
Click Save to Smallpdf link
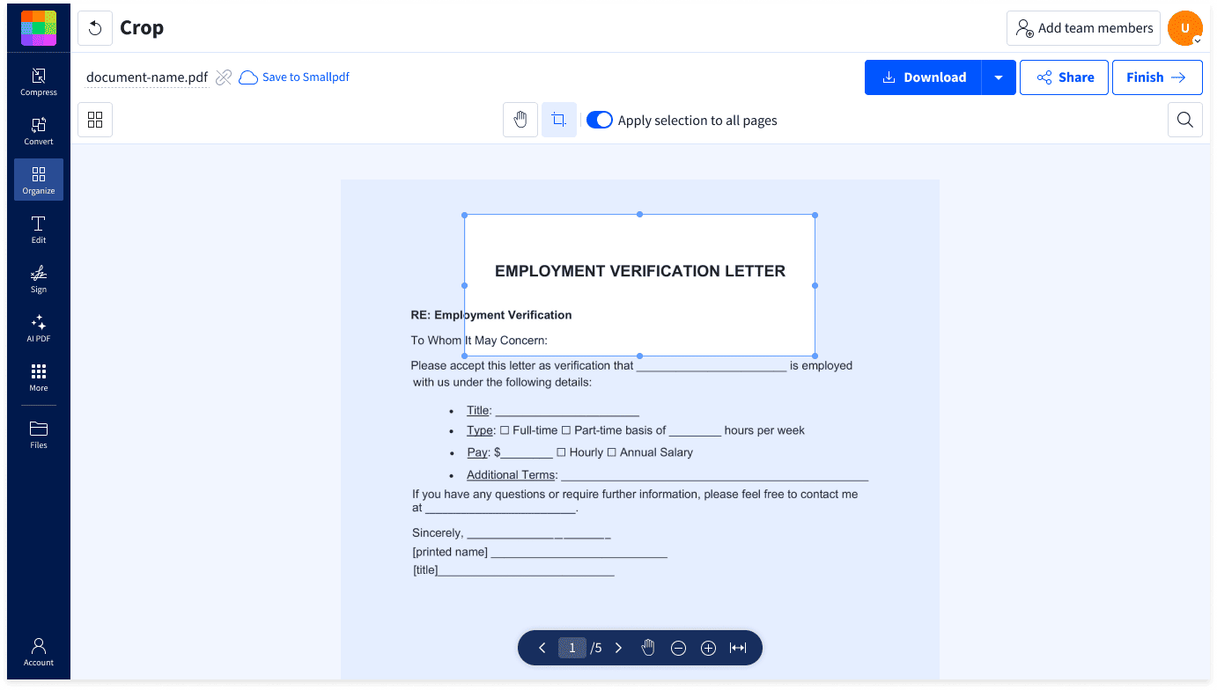[x=295, y=77]
